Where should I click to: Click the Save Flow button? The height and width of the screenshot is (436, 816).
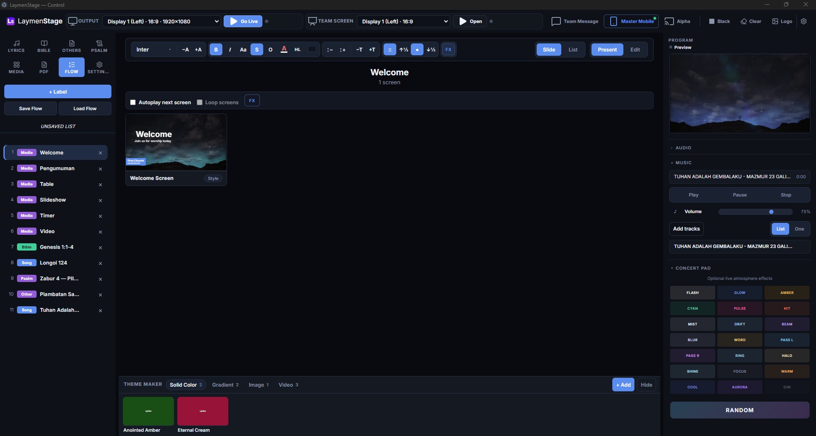pos(31,108)
